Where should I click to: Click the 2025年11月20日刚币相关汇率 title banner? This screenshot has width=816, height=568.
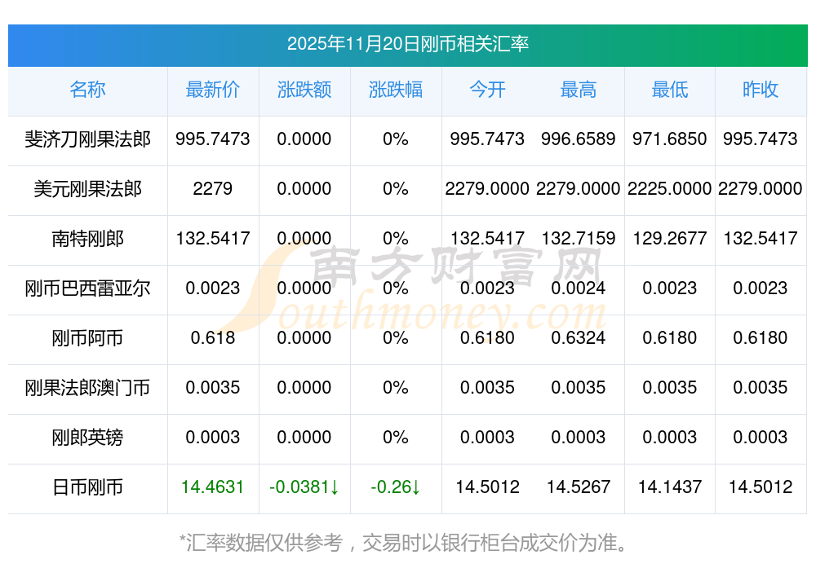pos(408,44)
